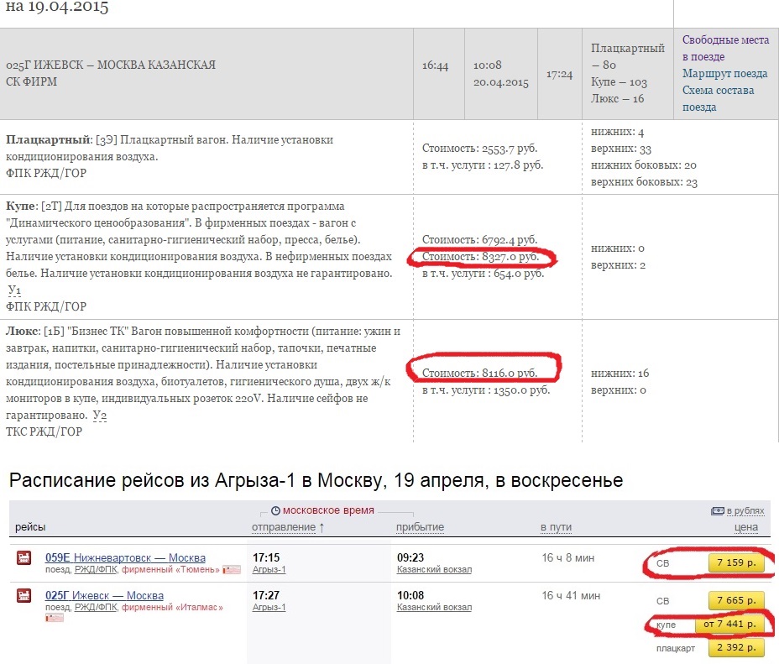The width and height of the screenshot is (779, 664).
Task: Open the фирменный «Италмас» link
Action: 172,608
